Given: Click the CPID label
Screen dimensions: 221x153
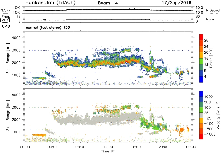Looking at the screenshot, I should [6, 26].
